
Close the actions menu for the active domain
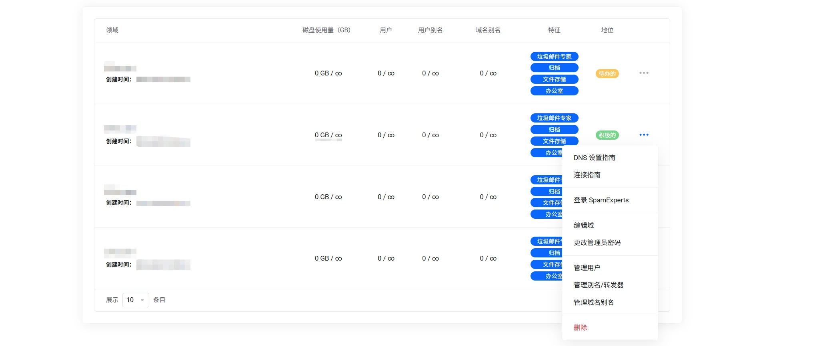point(644,135)
